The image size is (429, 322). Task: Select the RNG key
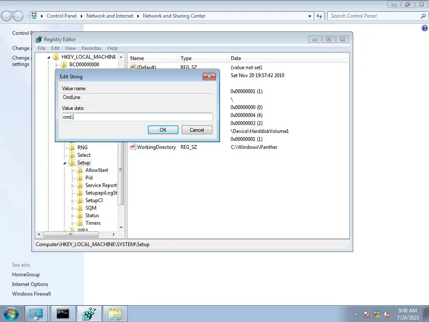pos(83,147)
